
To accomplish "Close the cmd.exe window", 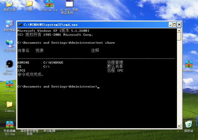I will coord(179,25).
